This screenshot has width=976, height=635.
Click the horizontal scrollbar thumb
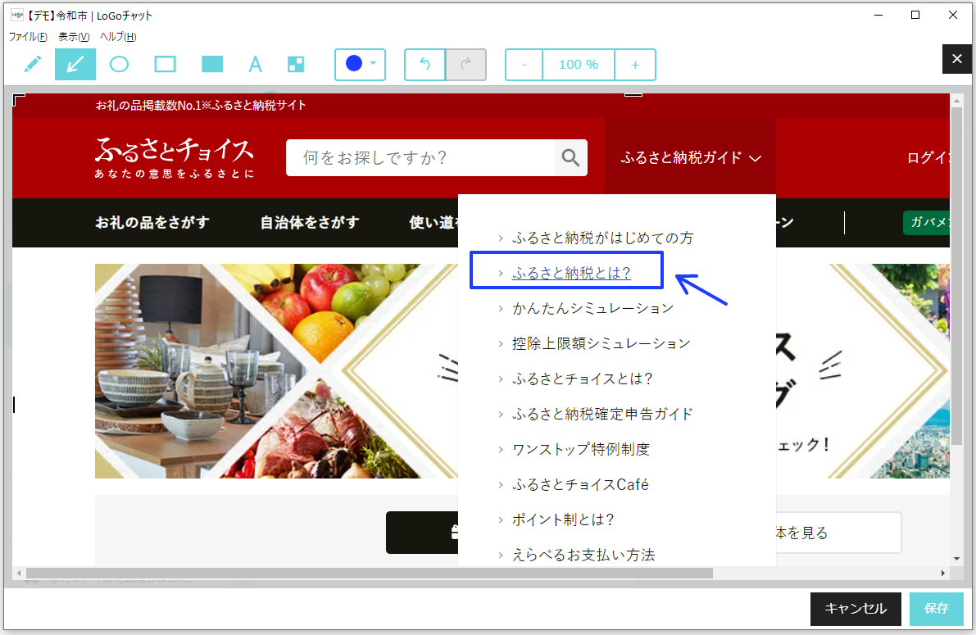click(x=369, y=573)
